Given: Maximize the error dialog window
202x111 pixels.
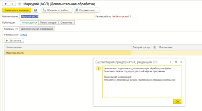Looking at the screenshot, I should click(176, 62).
